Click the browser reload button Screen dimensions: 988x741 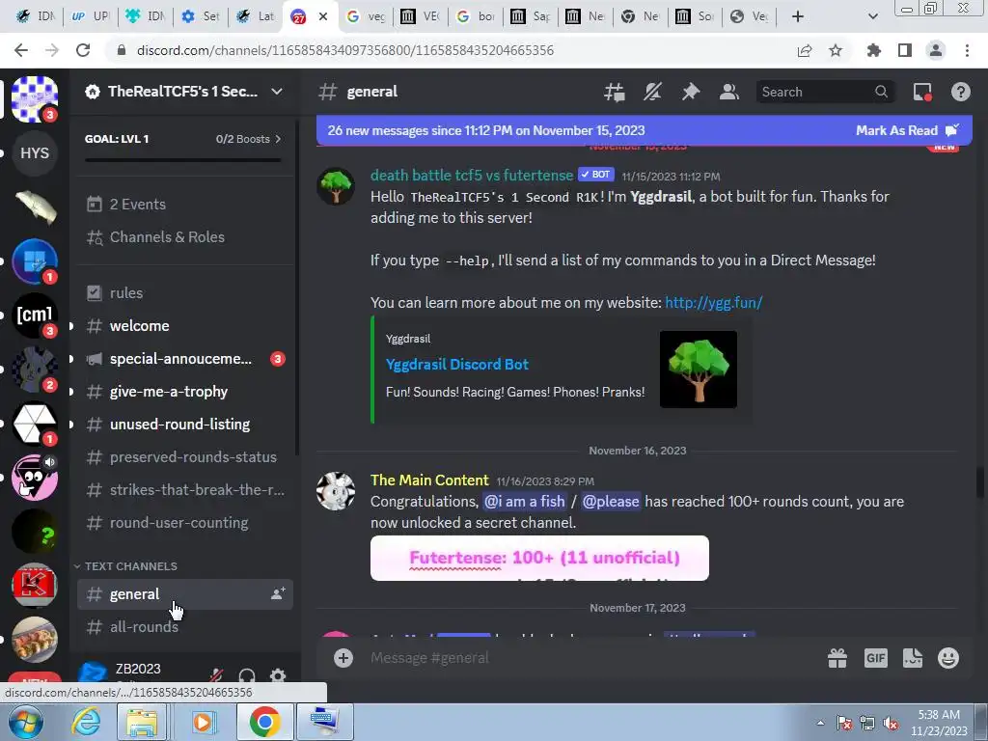click(x=83, y=50)
